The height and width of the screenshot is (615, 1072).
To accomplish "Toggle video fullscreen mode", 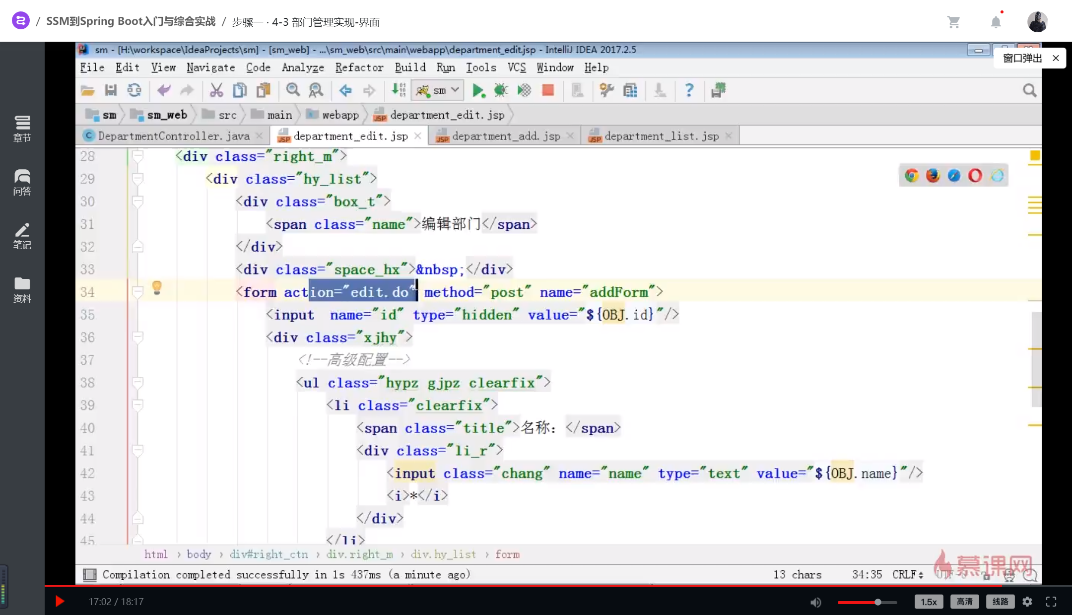I will click(x=1051, y=602).
